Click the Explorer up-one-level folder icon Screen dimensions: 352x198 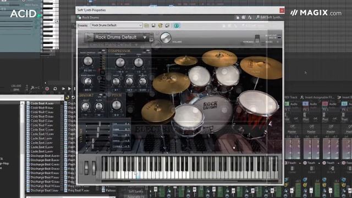click(67, 98)
